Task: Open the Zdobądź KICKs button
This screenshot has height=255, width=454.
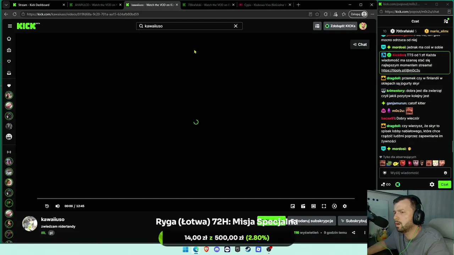Action: tap(340, 26)
